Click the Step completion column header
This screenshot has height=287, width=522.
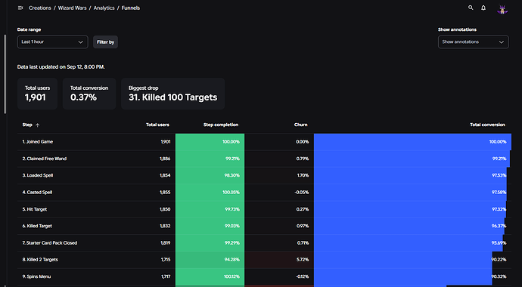221,125
